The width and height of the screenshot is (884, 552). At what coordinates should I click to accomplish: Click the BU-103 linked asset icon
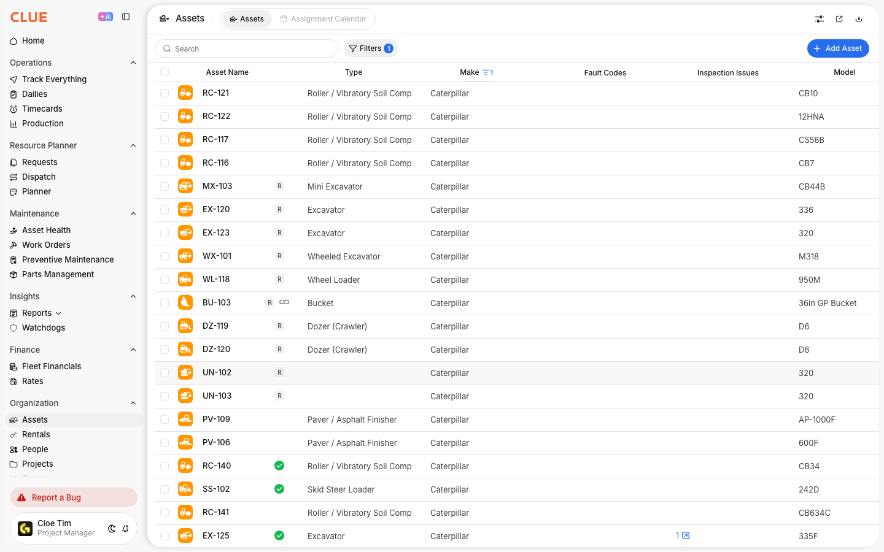(284, 302)
